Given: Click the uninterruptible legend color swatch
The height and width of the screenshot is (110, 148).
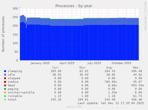Looking at the screenshot, I should 5,93.
